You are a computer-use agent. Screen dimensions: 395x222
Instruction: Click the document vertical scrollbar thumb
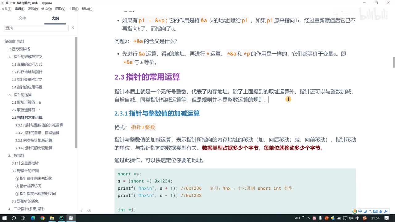[393, 62]
